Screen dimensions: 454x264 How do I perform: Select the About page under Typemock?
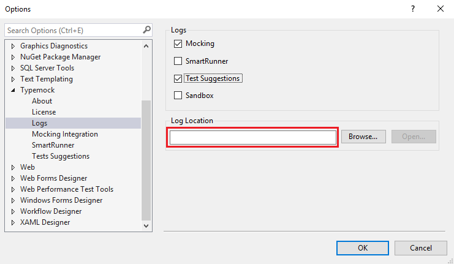(42, 101)
